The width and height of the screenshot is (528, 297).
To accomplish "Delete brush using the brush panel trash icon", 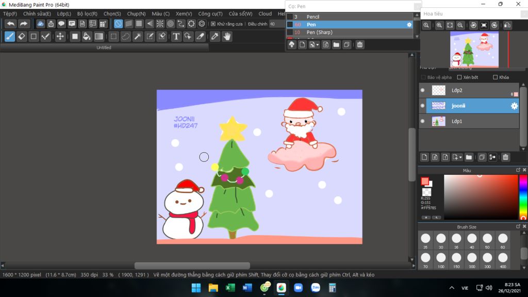I will [359, 44].
